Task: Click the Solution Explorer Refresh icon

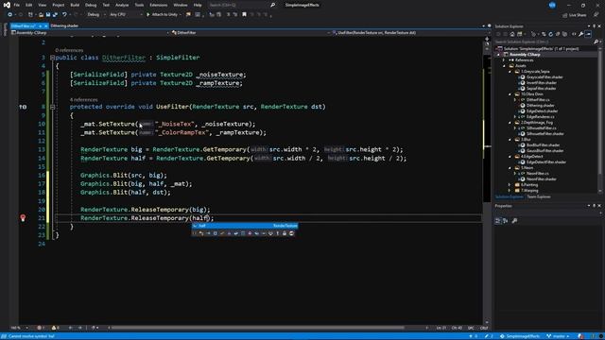Action: click(x=550, y=34)
